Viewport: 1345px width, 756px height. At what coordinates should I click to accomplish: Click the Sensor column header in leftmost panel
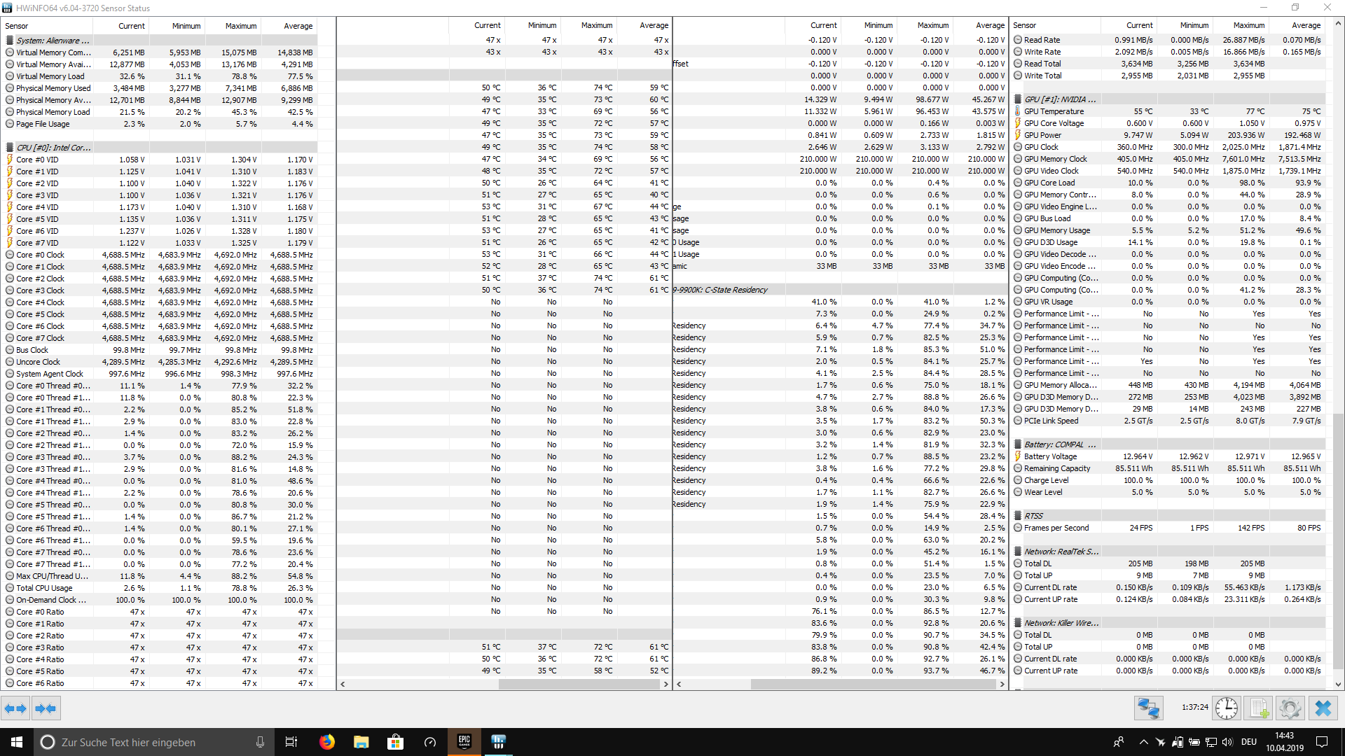[x=48, y=26]
